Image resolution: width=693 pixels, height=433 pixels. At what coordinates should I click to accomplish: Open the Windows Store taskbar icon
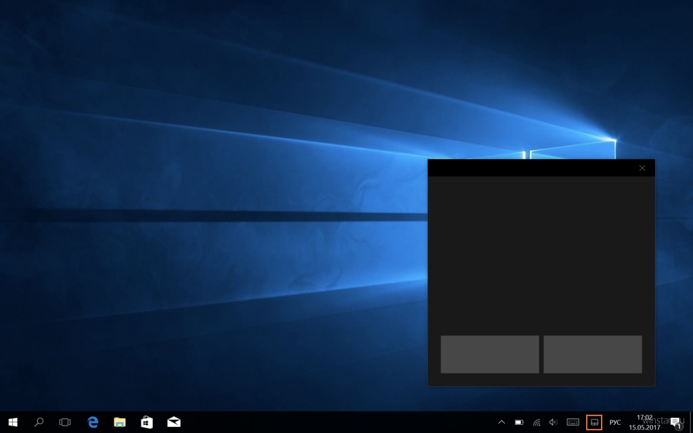click(147, 422)
